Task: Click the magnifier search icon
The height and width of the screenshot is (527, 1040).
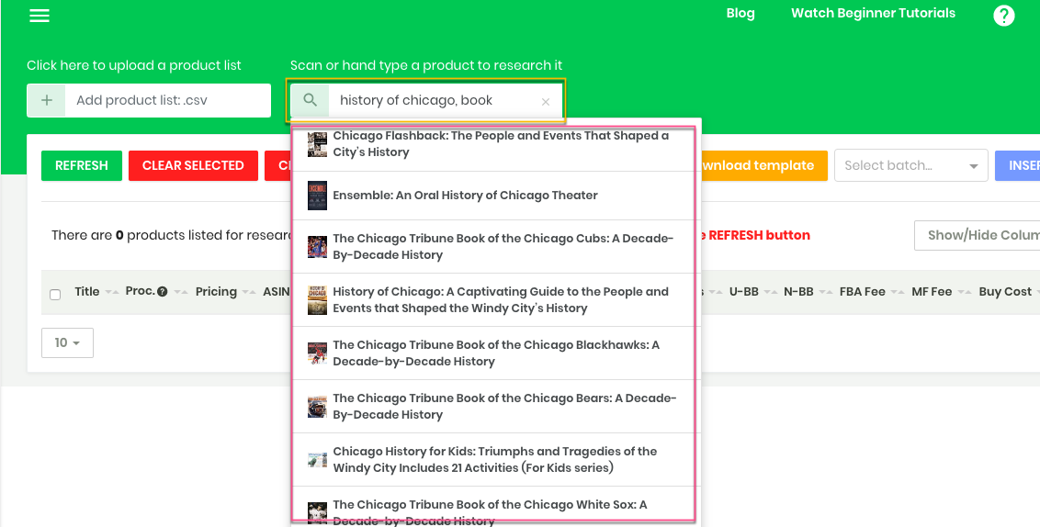Action: [310, 101]
